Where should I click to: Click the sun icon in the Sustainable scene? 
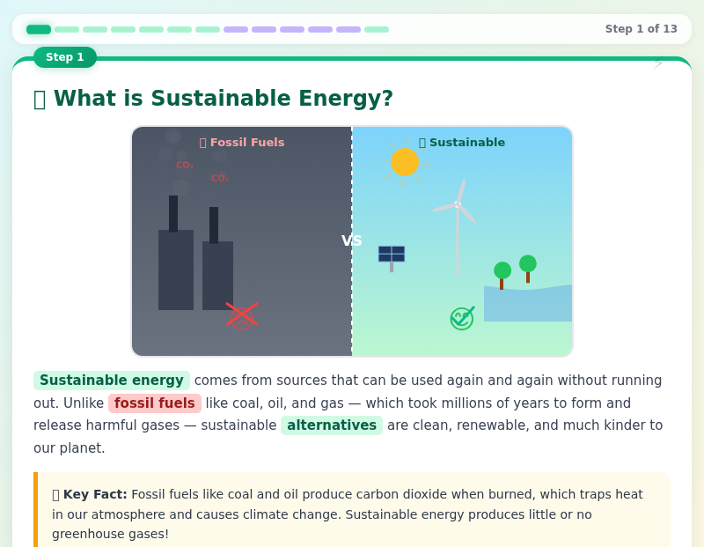coord(405,162)
